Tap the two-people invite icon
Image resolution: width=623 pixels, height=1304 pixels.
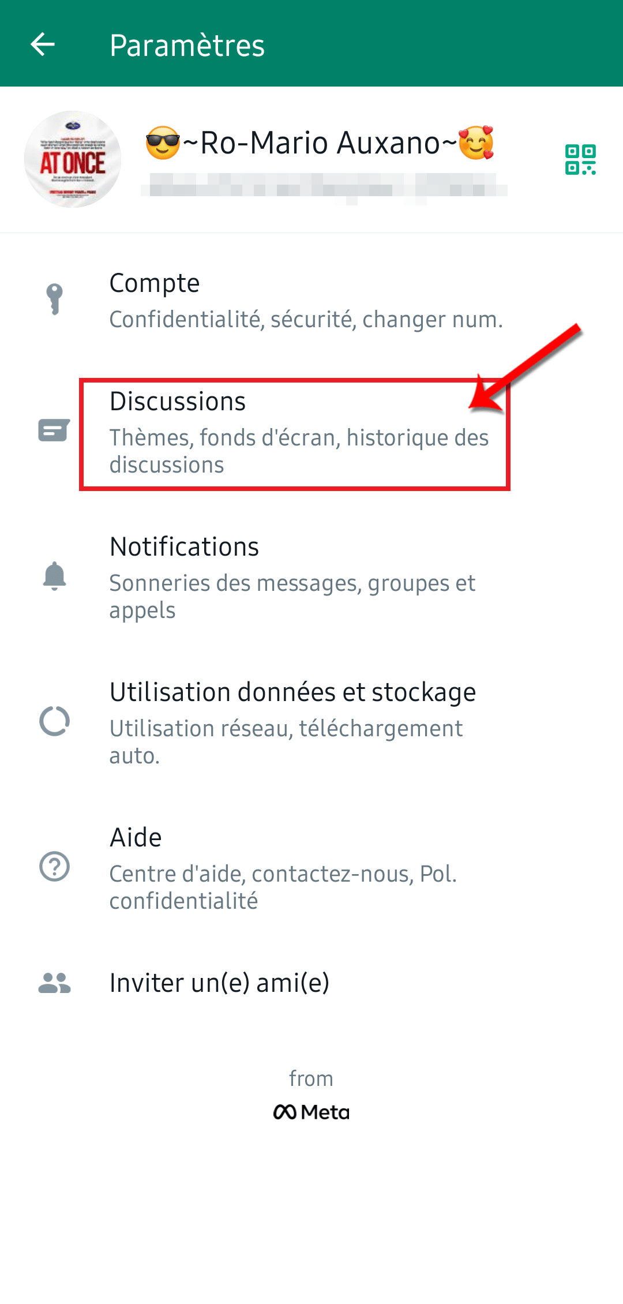54,983
